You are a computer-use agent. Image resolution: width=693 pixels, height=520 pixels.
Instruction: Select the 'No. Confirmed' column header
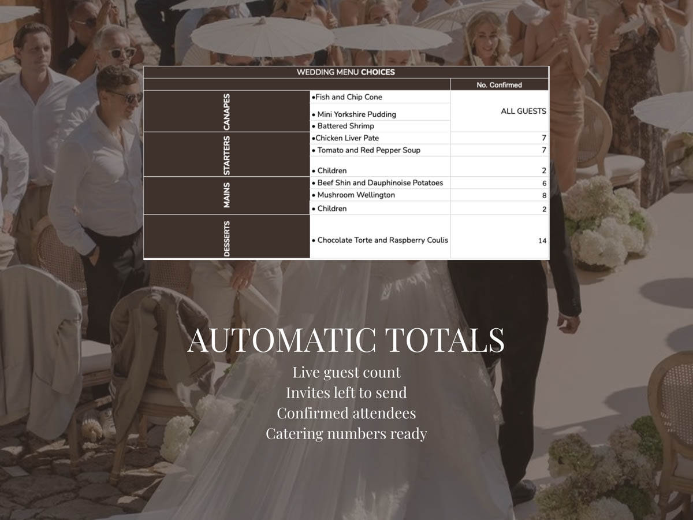click(499, 85)
